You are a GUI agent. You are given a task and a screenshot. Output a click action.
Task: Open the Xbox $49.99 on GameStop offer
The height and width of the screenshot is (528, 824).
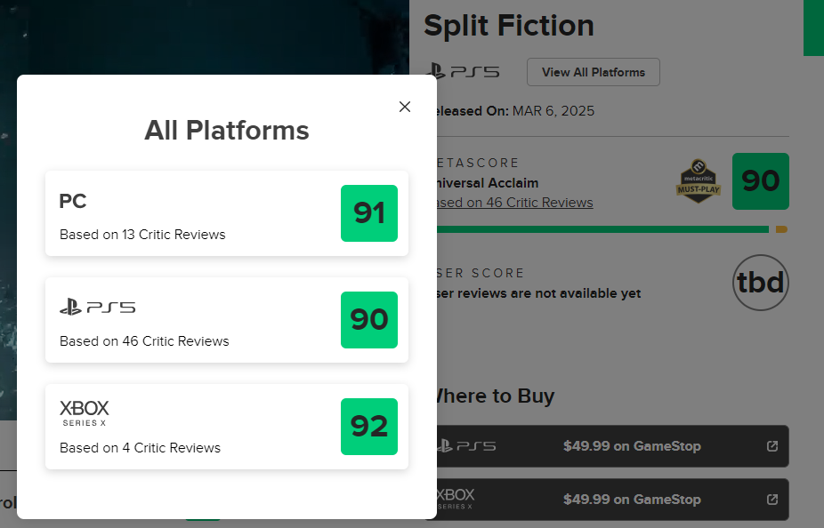[x=632, y=500]
